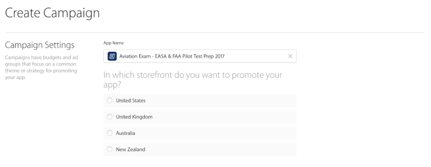431x167 pixels.
Task: Click the Aviation Exam app title text
Action: pyautogui.click(x=172, y=56)
